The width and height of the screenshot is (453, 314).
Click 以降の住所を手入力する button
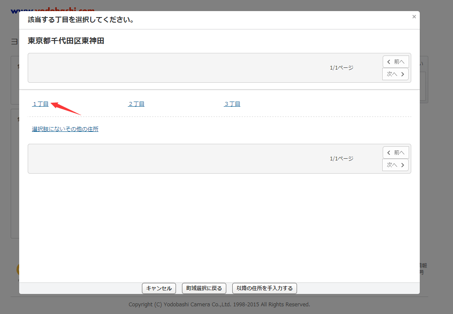(265, 288)
